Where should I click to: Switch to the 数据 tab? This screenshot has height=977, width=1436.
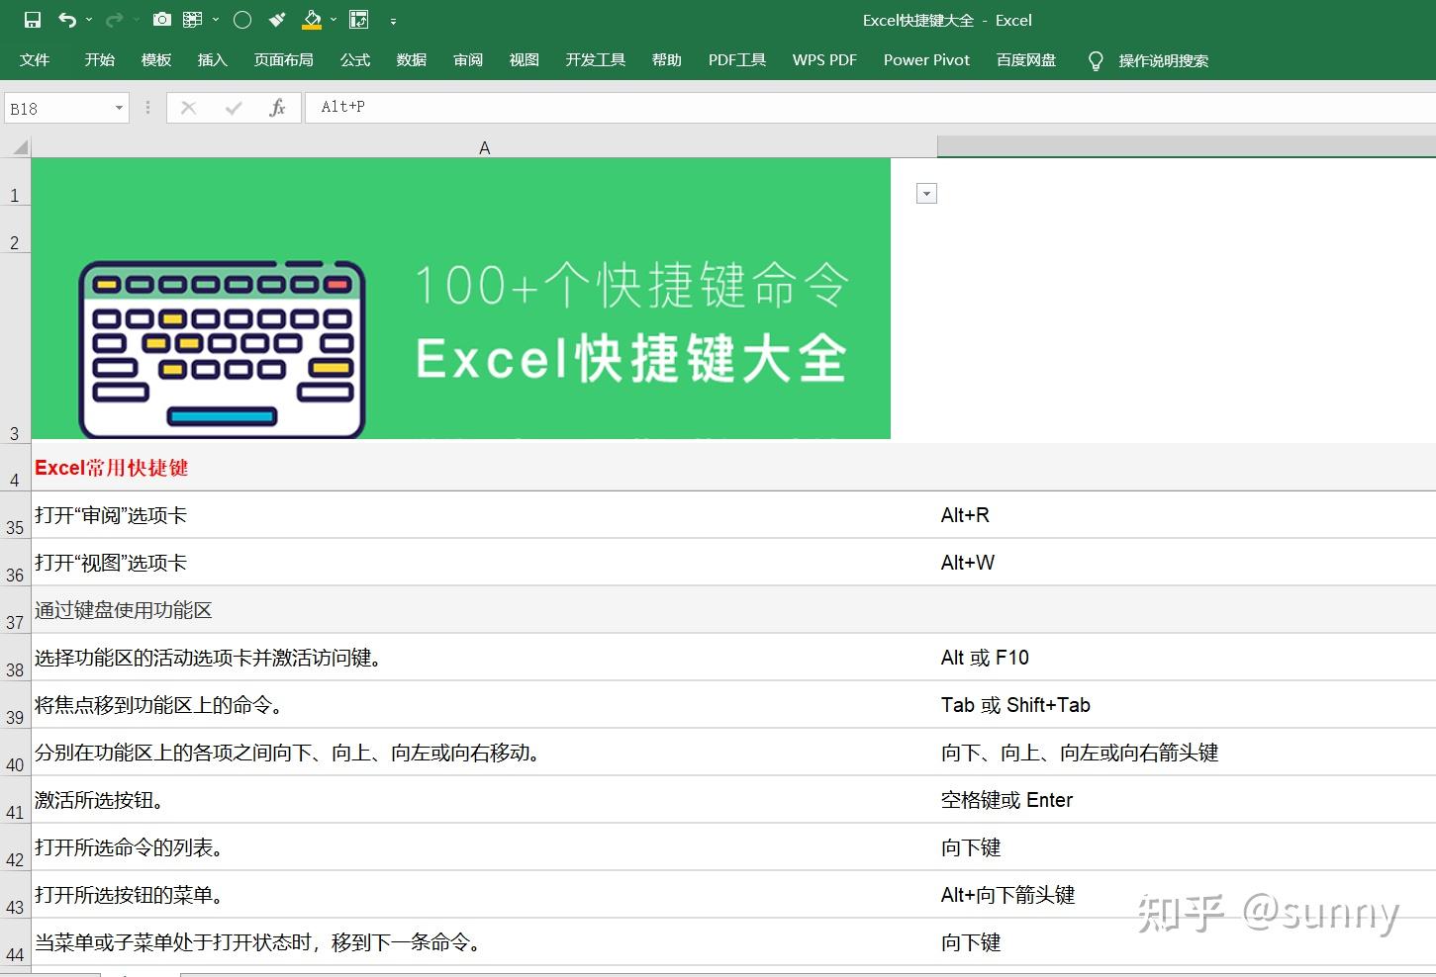coord(412,60)
